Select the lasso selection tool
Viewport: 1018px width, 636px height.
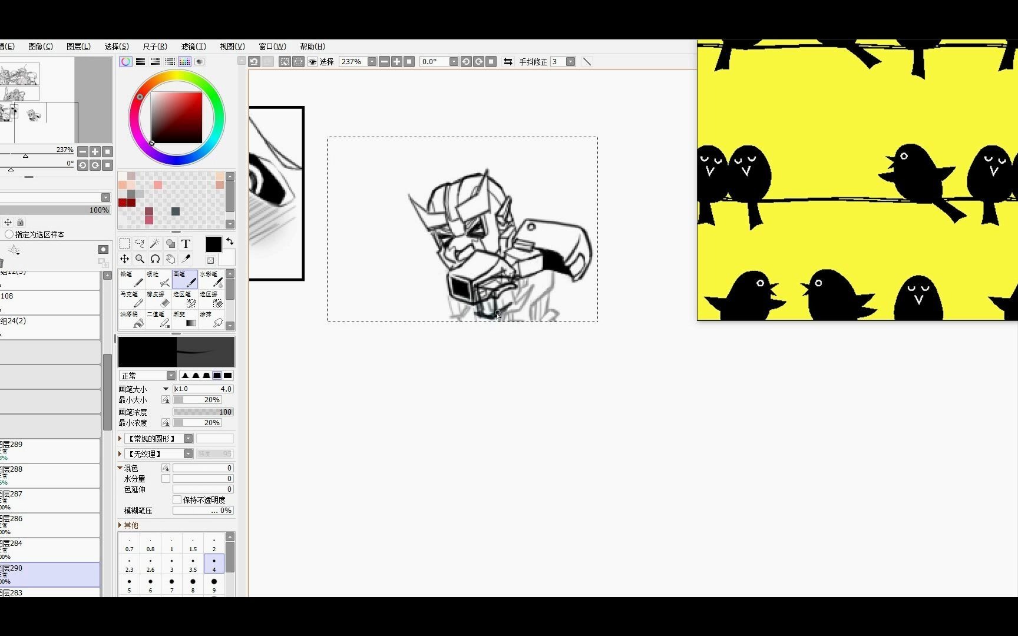click(140, 244)
